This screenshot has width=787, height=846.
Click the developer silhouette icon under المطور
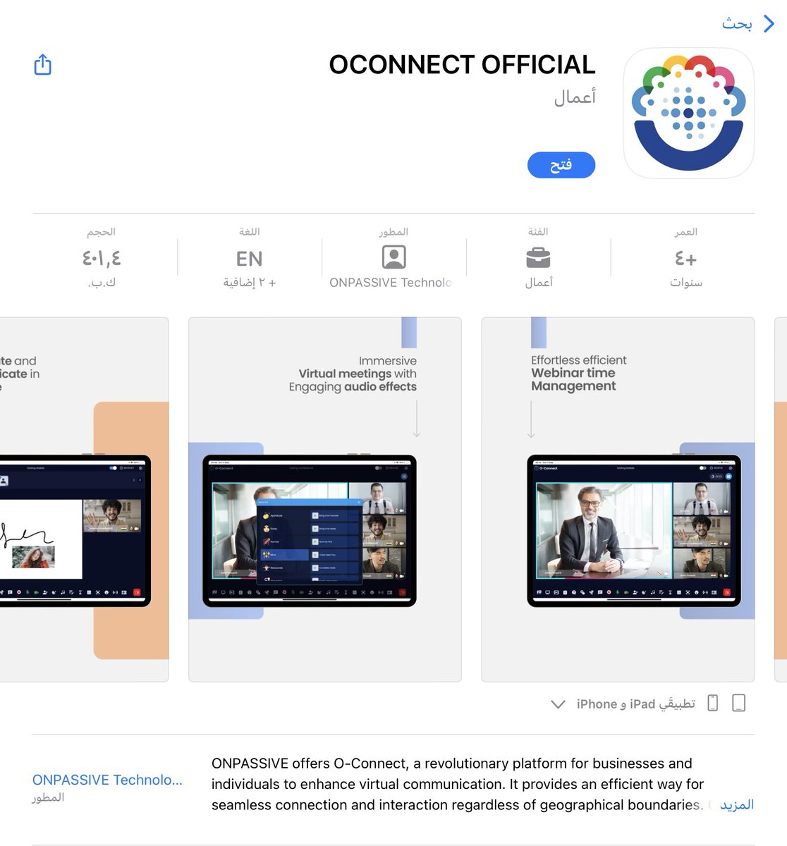coord(393,255)
